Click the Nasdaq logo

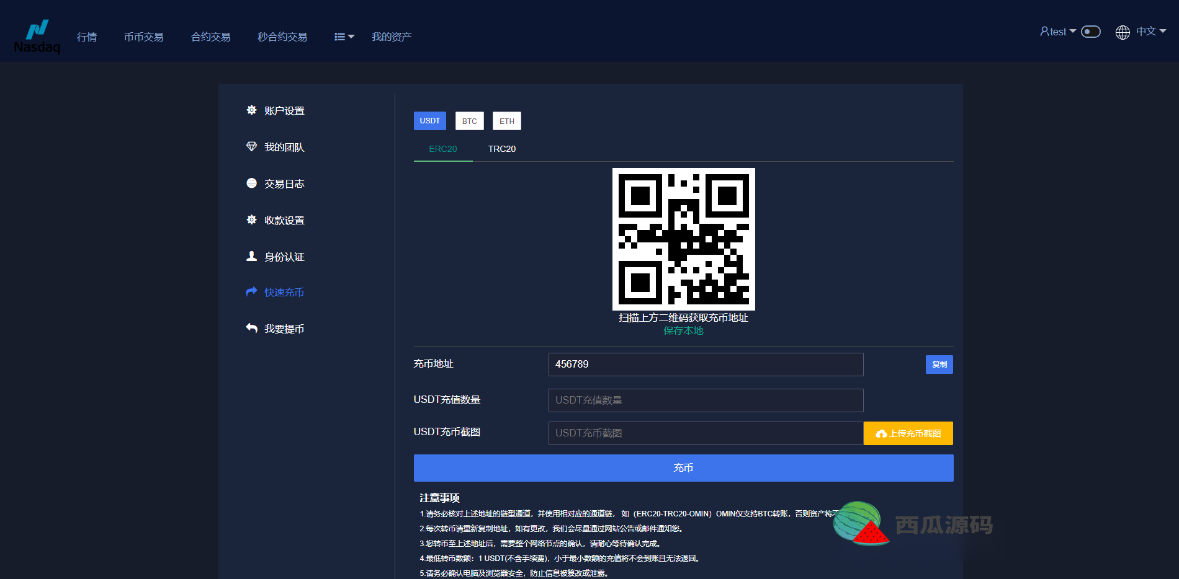click(x=37, y=36)
